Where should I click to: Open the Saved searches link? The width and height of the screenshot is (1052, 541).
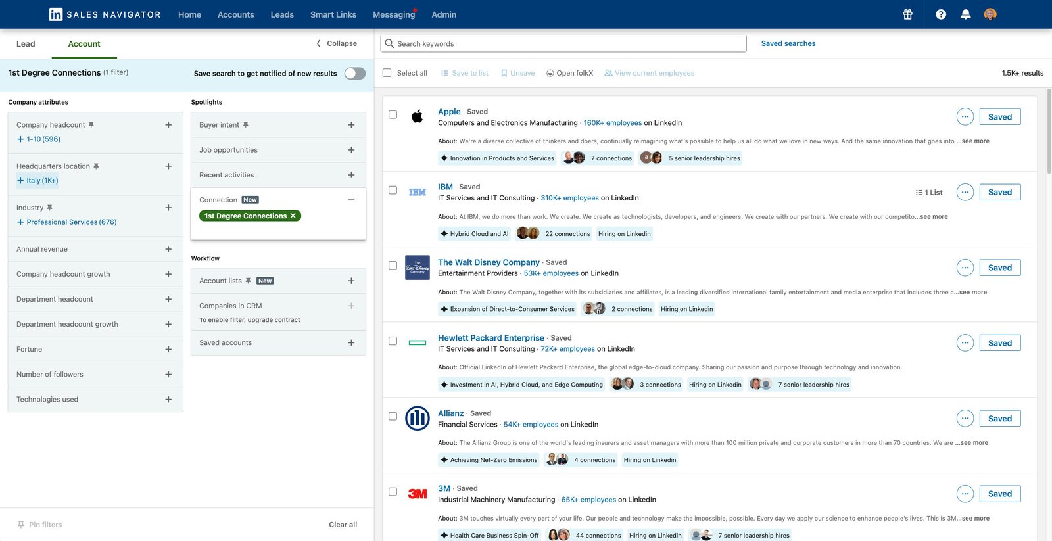pos(788,43)
